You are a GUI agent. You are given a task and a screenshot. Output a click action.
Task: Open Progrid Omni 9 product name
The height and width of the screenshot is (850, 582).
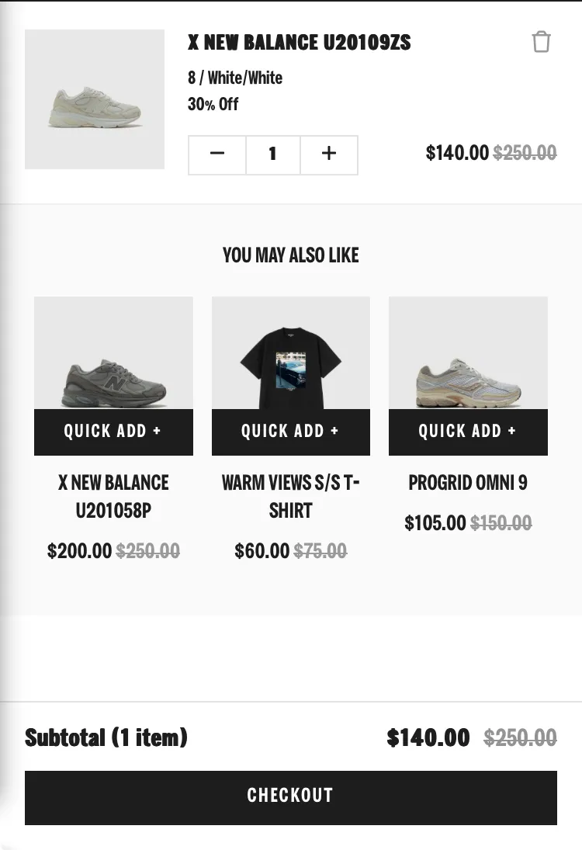click(468, 483)
